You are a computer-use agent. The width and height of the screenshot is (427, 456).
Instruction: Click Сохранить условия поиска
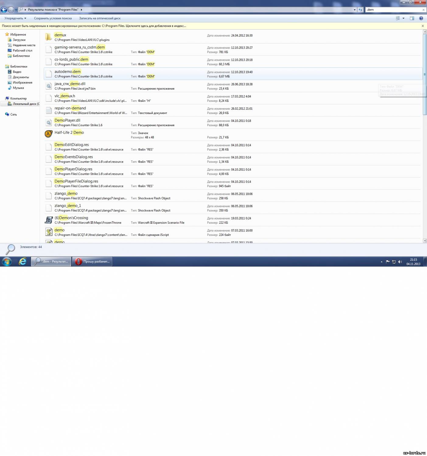pos(53,18)
